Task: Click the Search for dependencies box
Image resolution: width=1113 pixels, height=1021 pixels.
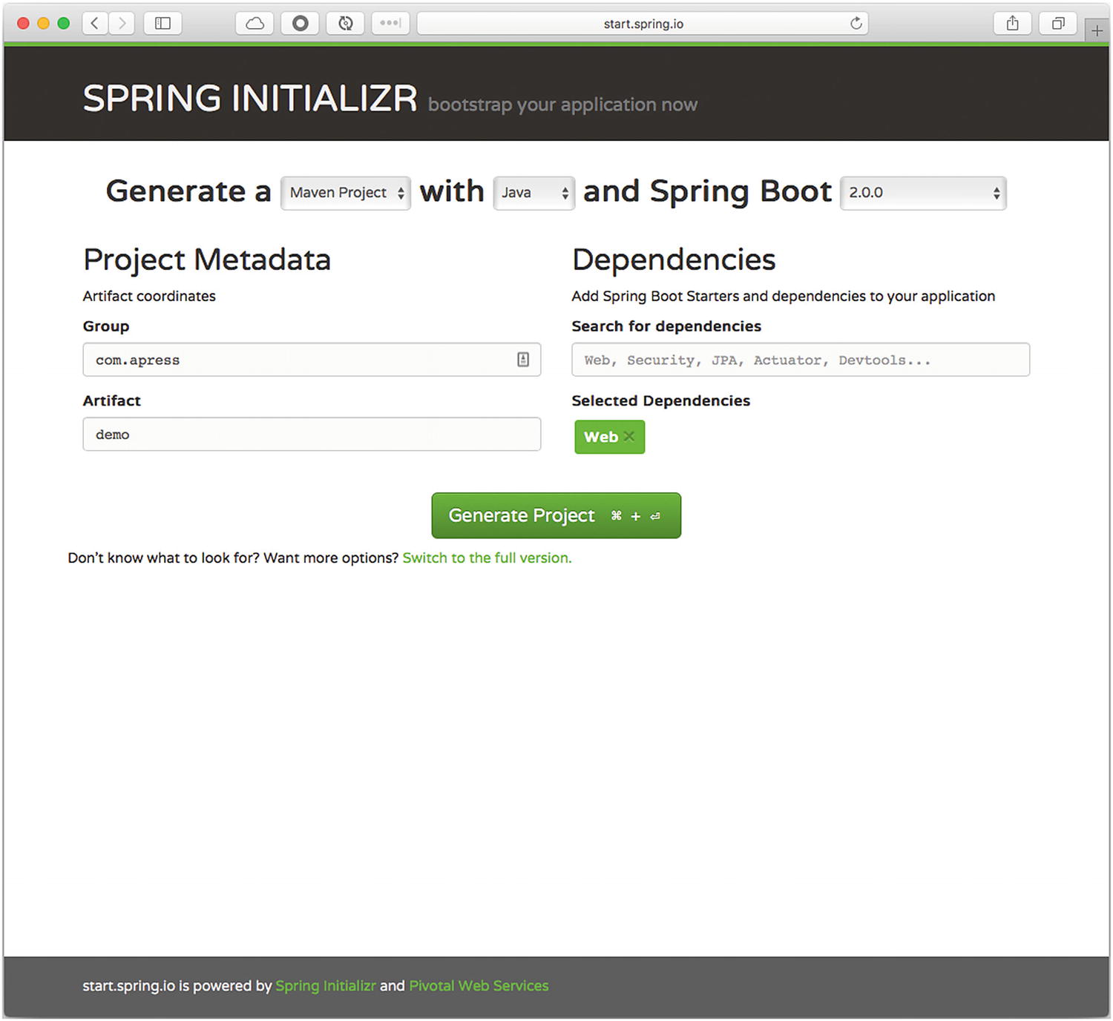Action: 801,360
